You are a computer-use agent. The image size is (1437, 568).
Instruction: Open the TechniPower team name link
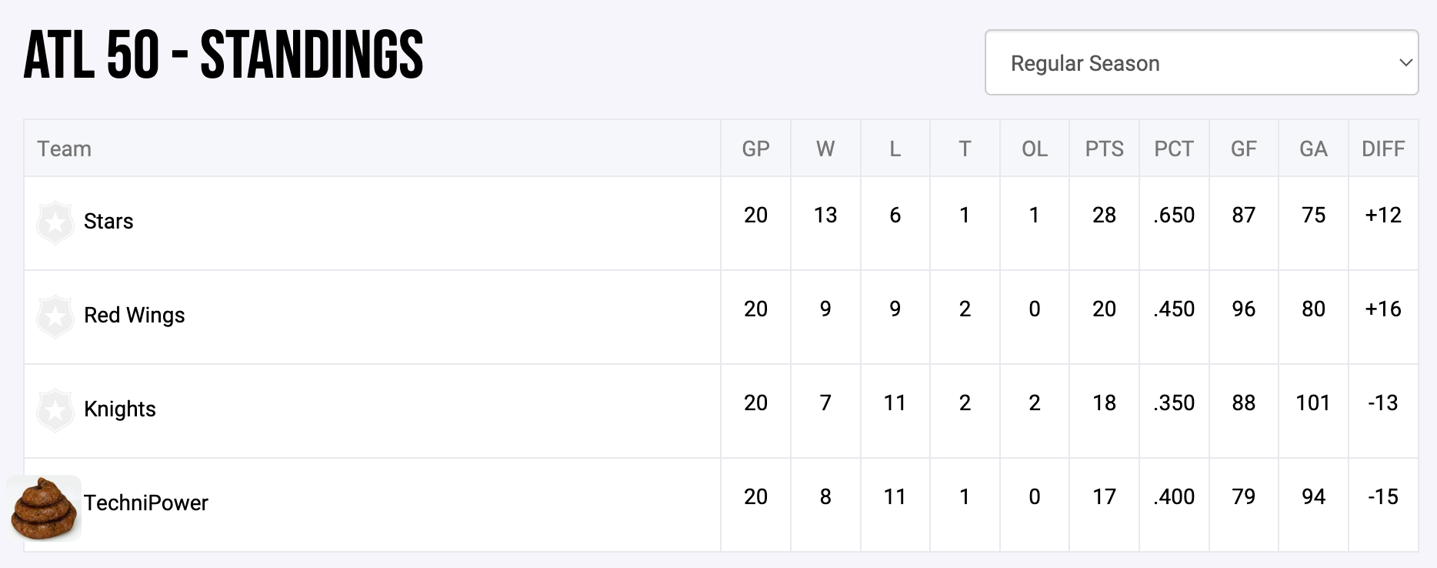146,503
